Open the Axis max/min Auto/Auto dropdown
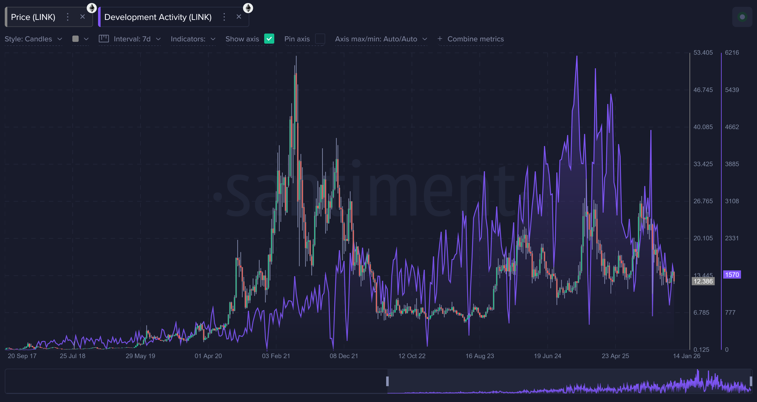The height and width of the screenshot is (402, 757). [381, 39]
